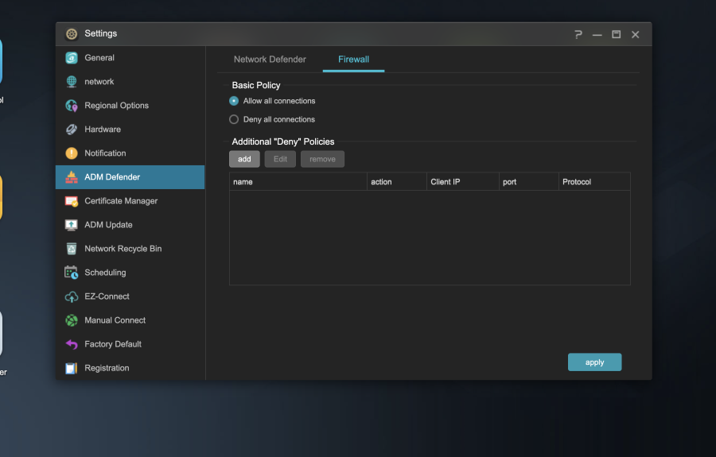The image size is (716, 457).
Task: Sort policies by name column header
Action: tap(298, 182)
